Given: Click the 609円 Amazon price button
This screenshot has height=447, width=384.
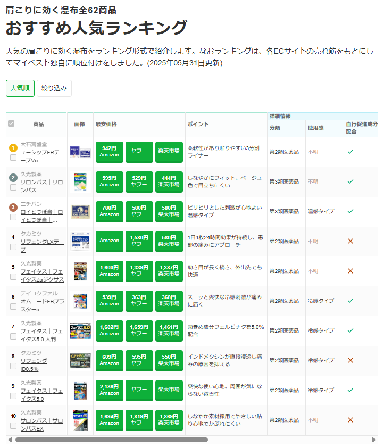Looking at the screenshot, I should tap(110, 361).
